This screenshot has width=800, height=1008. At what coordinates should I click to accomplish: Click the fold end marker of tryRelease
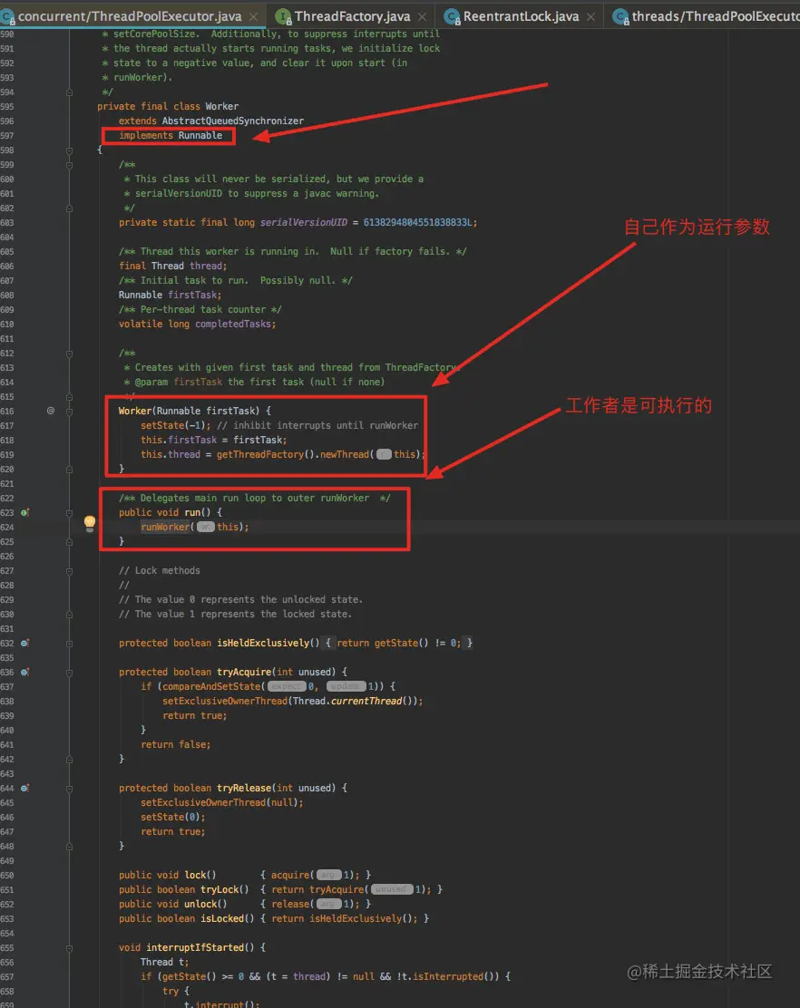(x=70, y=847)
